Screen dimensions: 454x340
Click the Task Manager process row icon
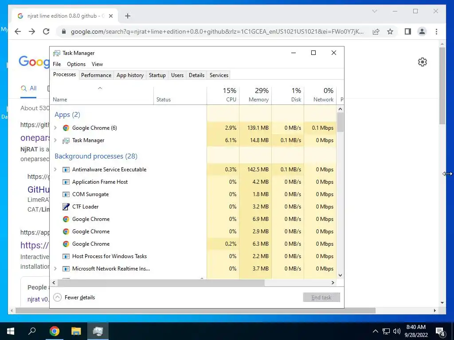click(66, 140)
